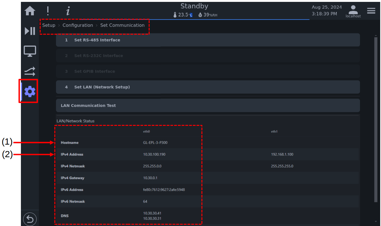
Task: Click the play/pause run control icon
Action: 30,31
